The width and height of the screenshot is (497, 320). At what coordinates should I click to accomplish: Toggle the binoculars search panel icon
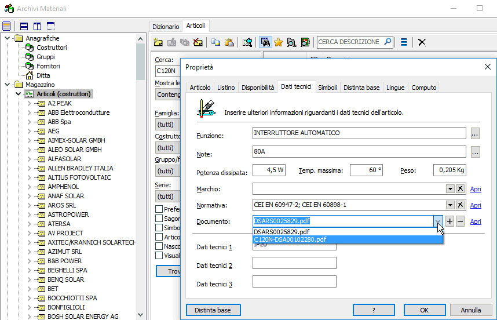[265, 42]
